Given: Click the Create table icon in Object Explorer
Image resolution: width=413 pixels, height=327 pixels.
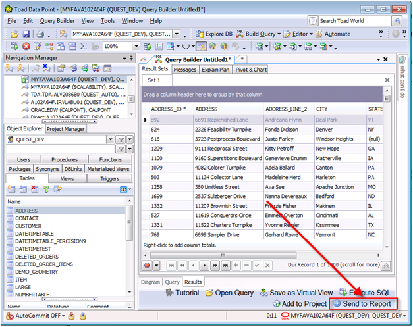Looking at the screenshot, I should pyautogui.click(x=11, y=189).
